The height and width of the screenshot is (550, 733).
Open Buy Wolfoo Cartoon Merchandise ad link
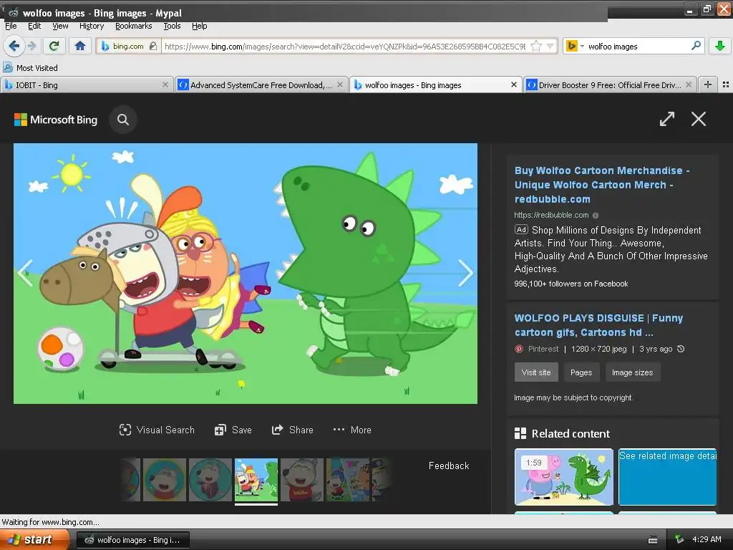point(602,185)
